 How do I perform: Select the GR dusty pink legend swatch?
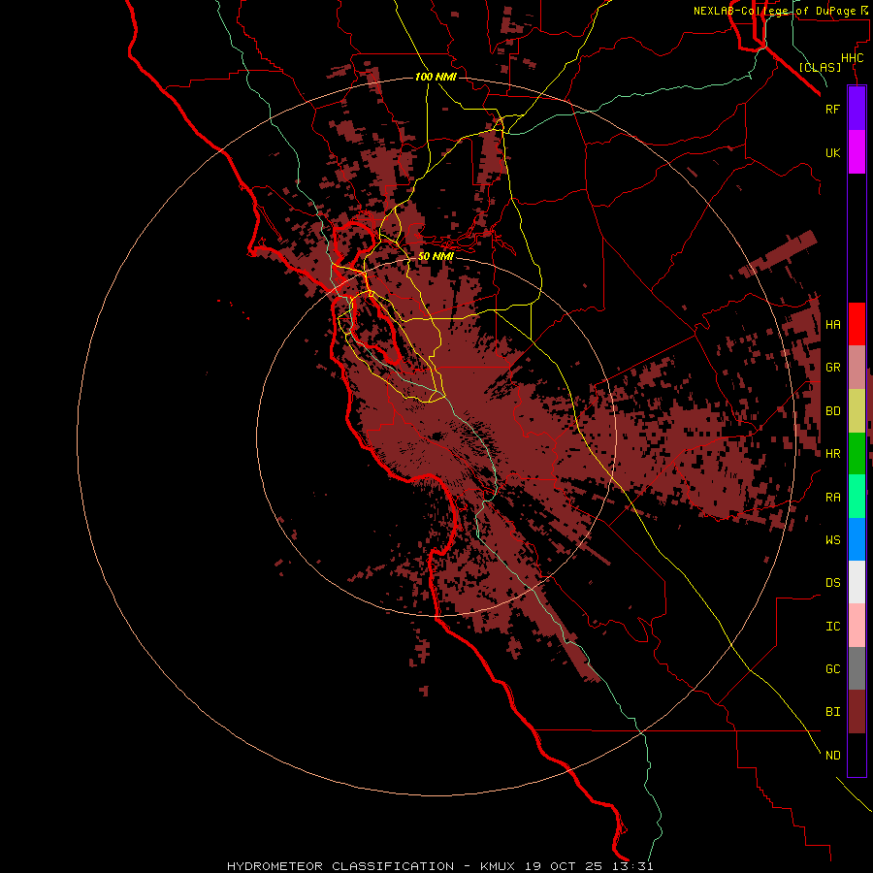pos(857,368)
